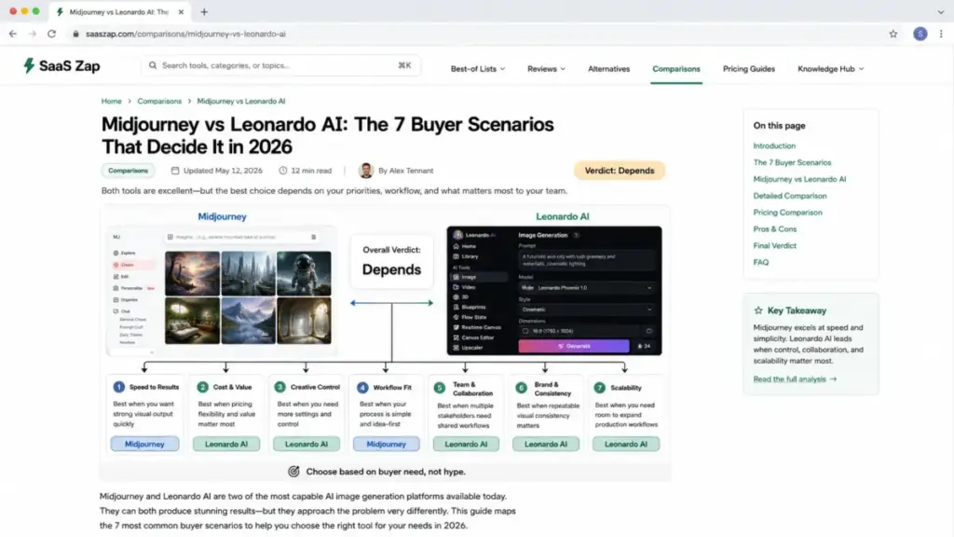Click Leonardo AI button under Brand & Consistency
Viewport: 954px width, 537px height.
point(546,444)
